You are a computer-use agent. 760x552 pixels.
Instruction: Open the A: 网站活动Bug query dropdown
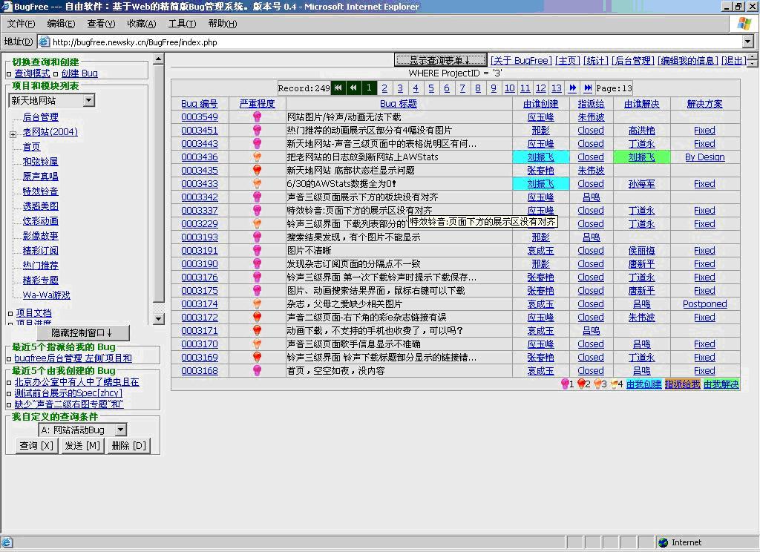pos(120,430)
